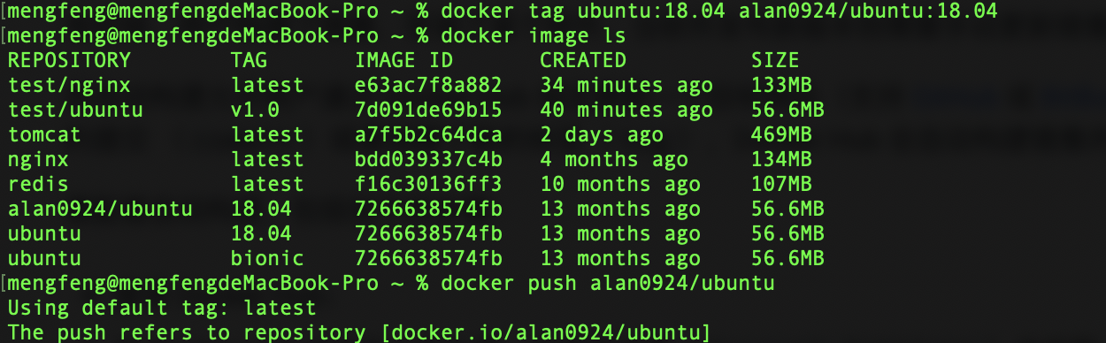Click the bionic tag text

tap(268, 259)
